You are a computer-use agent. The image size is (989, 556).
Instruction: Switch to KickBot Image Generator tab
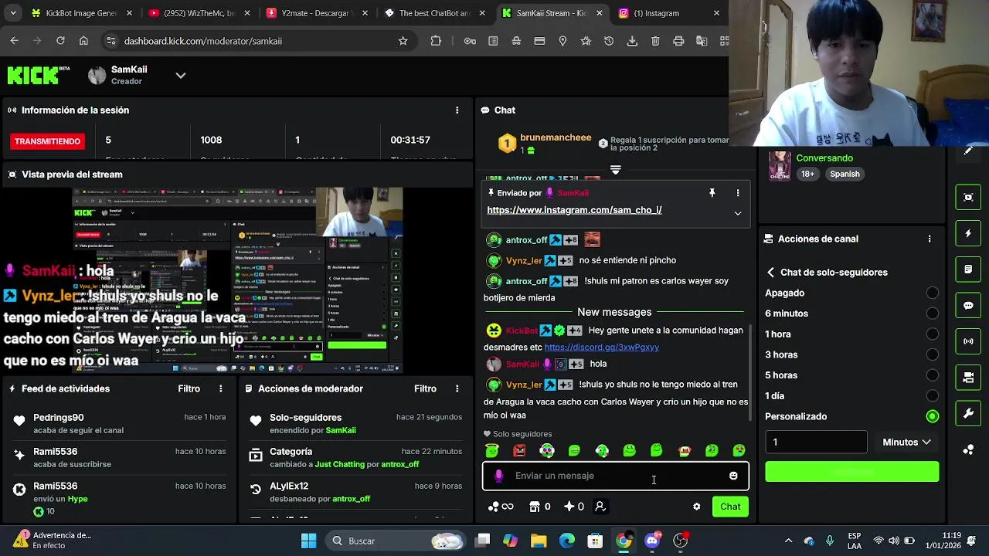coord(81,13)
